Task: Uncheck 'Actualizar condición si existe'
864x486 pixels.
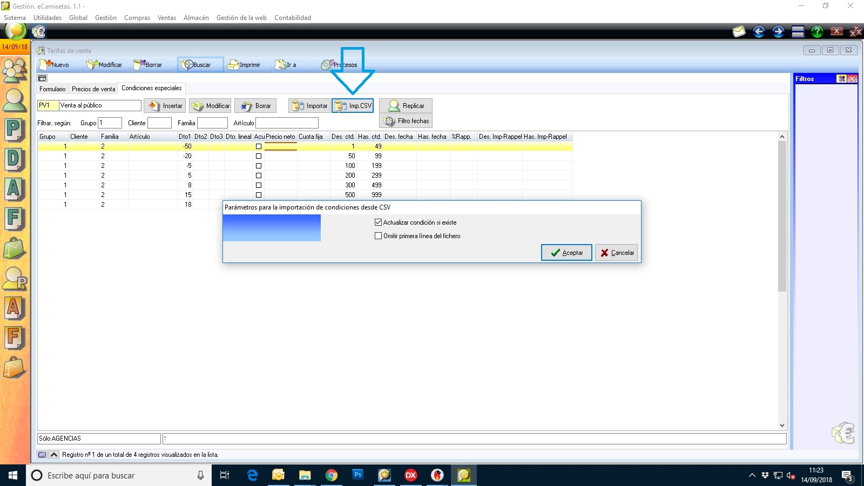Action: tap(378, 222)
